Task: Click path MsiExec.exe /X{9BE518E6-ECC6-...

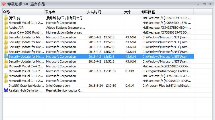Action: (167, 66)
